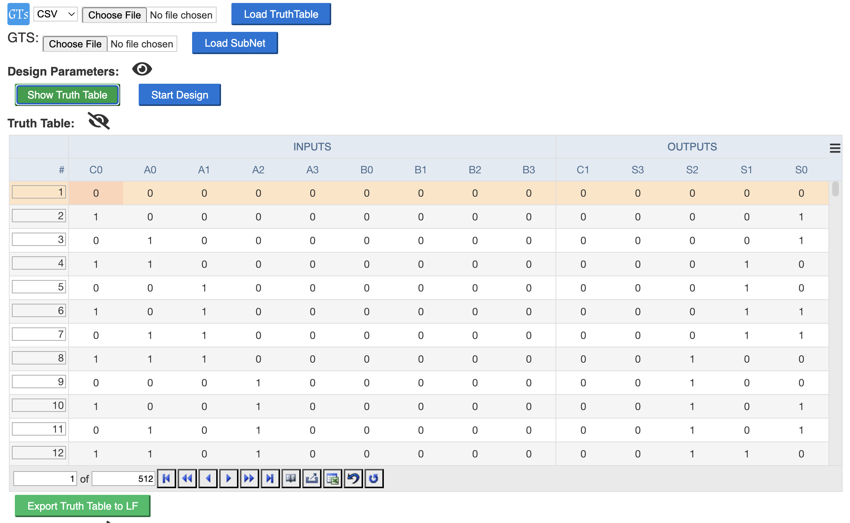Screen dimensions: 850x523
Task: Click the fast-forward double arrow pager icon
Action: pyautogui.click(x=249, y=479)
